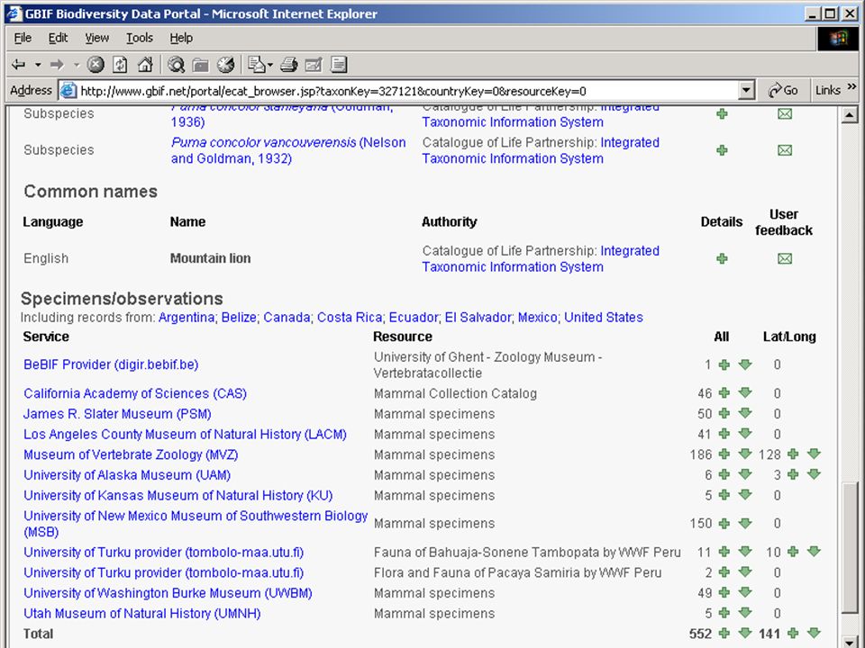Open Back button history dropdown arrow
The image size is (865, 648).
point(38,65)
